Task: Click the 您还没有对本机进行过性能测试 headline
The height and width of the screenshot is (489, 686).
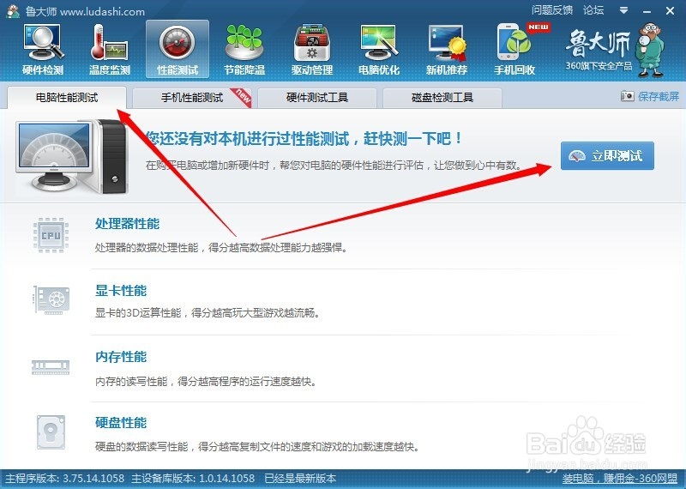Action: pyautogui.click(x=304, y=138)
